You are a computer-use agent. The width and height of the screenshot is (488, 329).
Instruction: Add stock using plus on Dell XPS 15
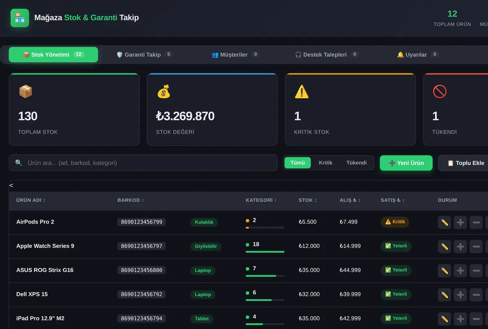(460, 295)
